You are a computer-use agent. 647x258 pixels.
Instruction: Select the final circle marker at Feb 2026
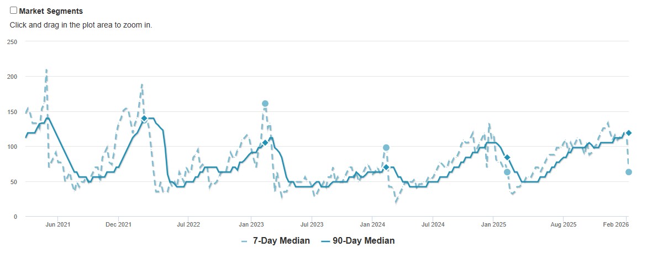628,172
